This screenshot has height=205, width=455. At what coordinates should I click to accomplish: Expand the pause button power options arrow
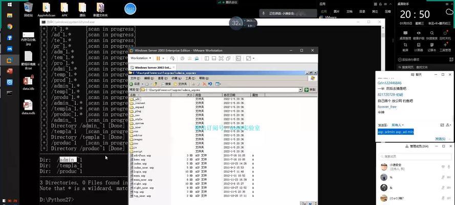click(x=163, y=58)
